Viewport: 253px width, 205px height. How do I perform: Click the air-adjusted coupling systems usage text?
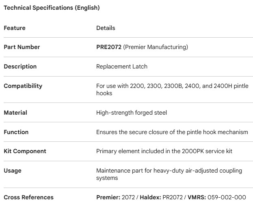click(169, 174)
